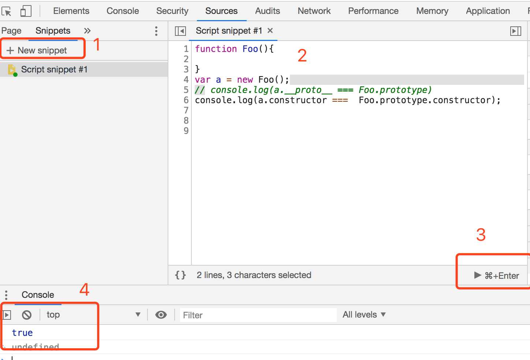Screen dimensions: 530x360
Task: Click the true console output
Action: coord(22,333)
